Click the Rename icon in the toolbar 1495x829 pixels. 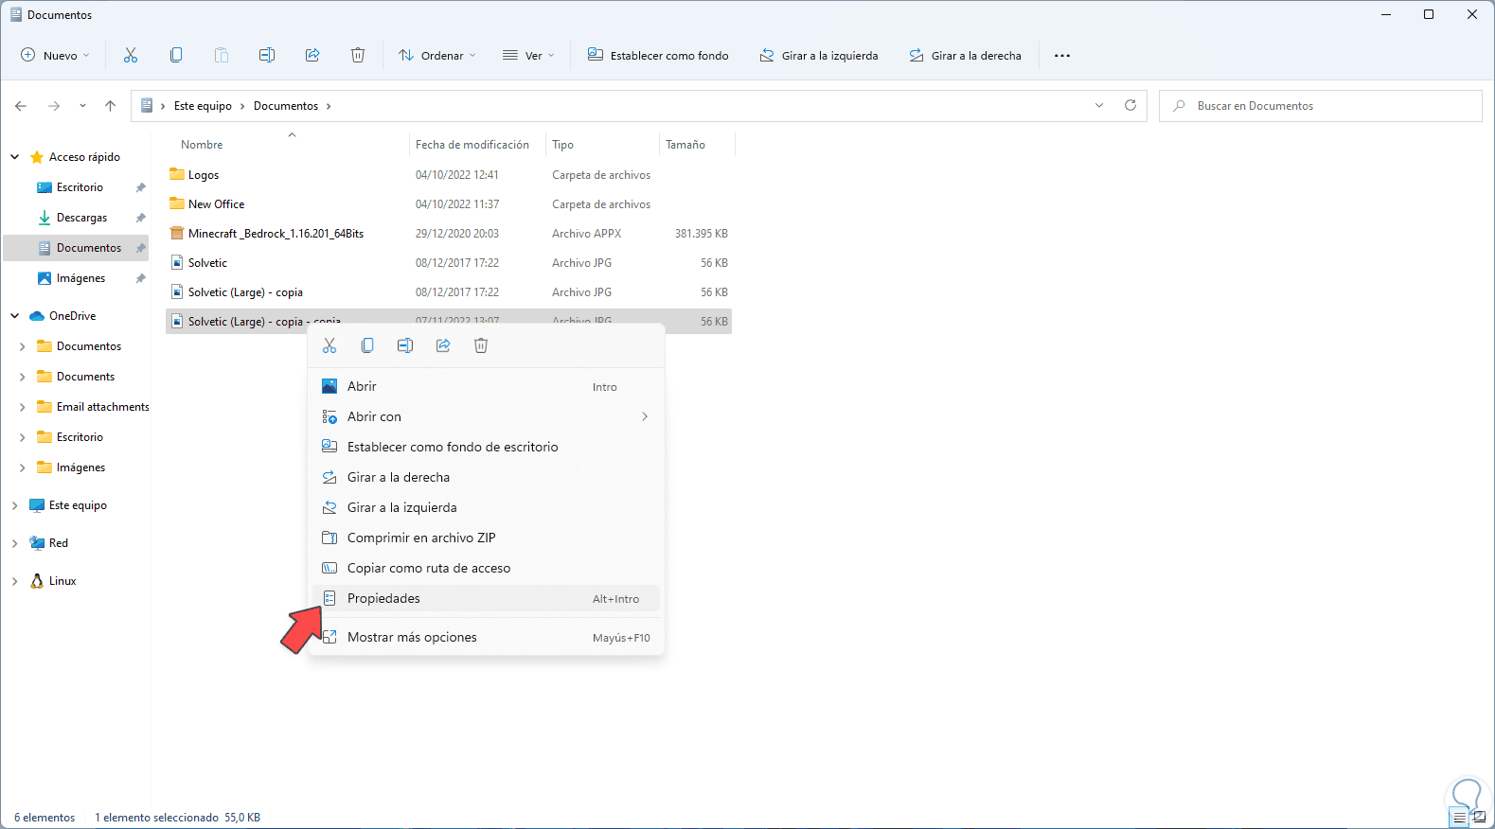tap(267, 56)
